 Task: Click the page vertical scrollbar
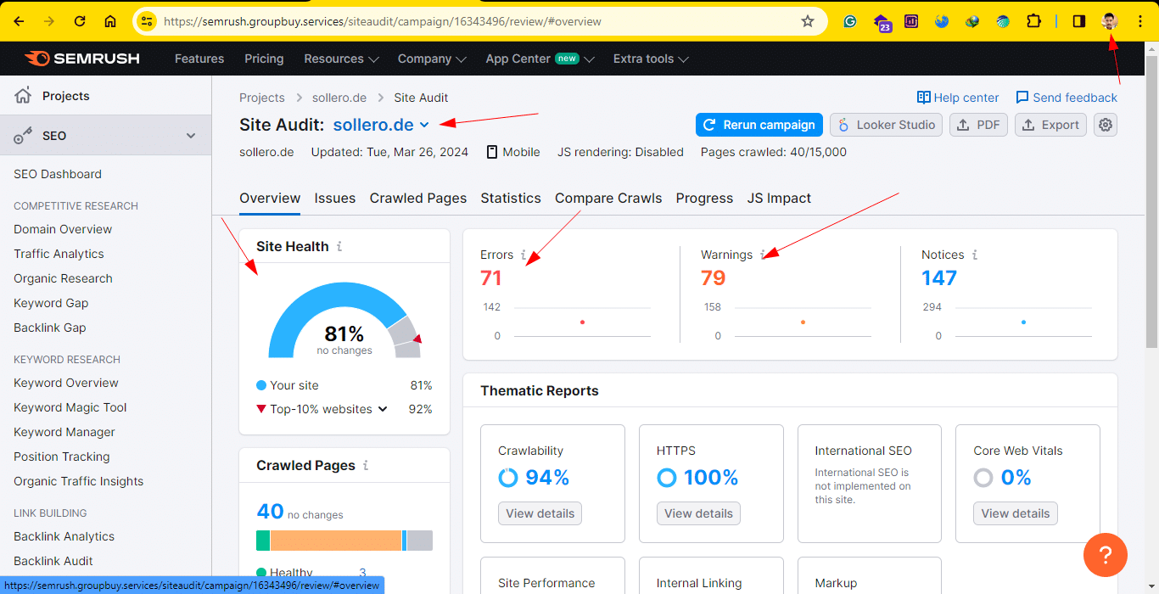1151,204
